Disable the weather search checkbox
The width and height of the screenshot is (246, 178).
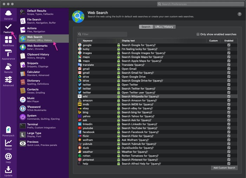229,152
